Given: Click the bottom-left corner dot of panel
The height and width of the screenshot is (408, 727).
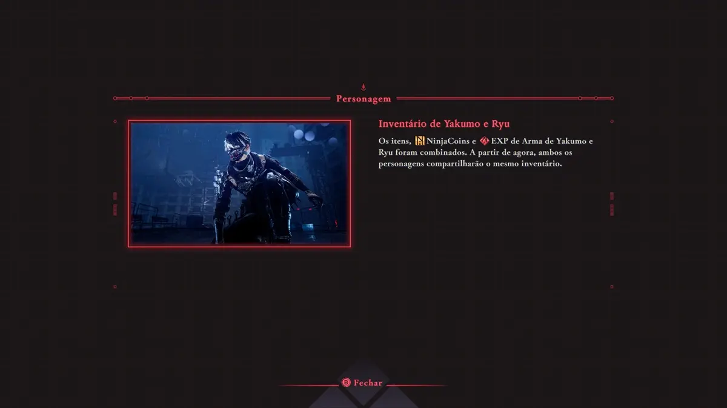Looking at the screenshot, I should [x=115, y=287].
